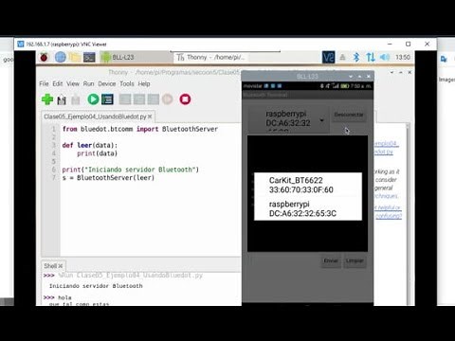Click the 13:50 clock
This screenshot has height=341, width=455.
click(403, 57)
